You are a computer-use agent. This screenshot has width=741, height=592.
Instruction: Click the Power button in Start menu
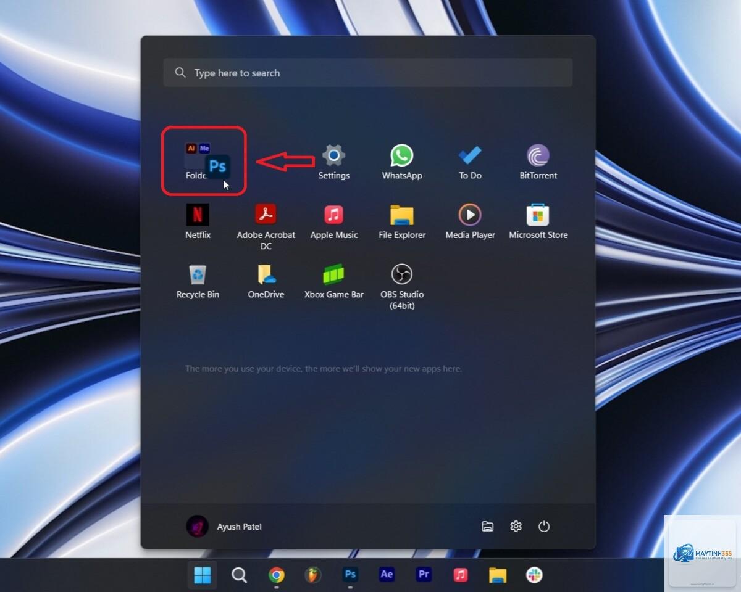tap(544, 527)
